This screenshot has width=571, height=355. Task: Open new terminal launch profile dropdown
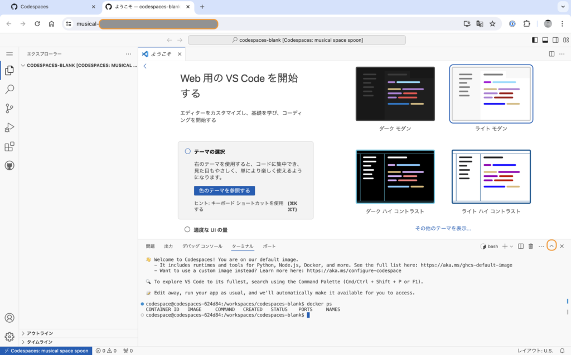point(512,246)
